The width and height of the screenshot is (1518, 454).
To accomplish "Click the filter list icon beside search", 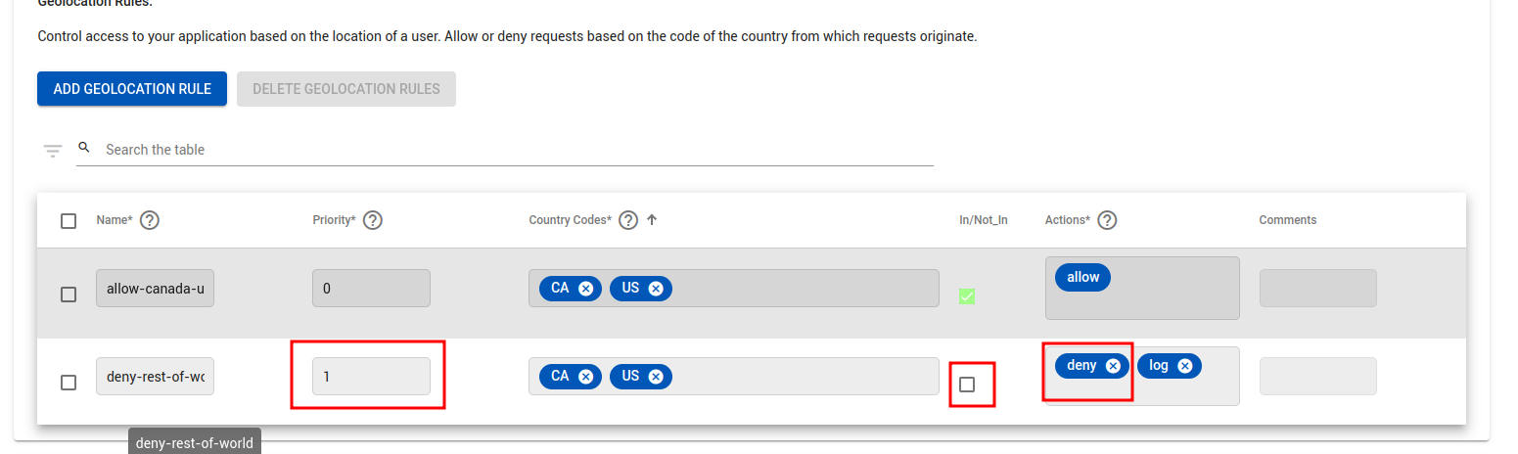I will click(x=53, y=151).
